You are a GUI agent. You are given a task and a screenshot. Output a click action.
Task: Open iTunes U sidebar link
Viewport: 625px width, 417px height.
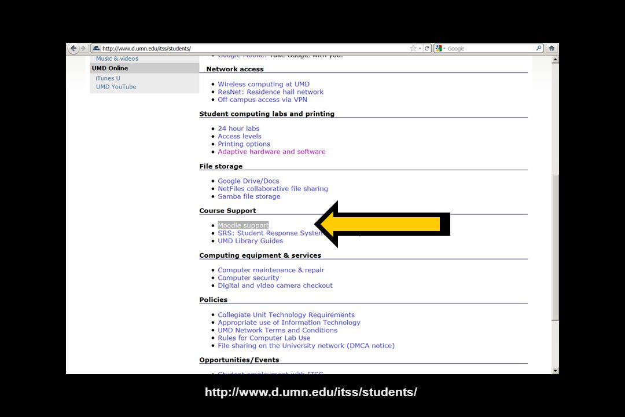(x=108, y=78)
